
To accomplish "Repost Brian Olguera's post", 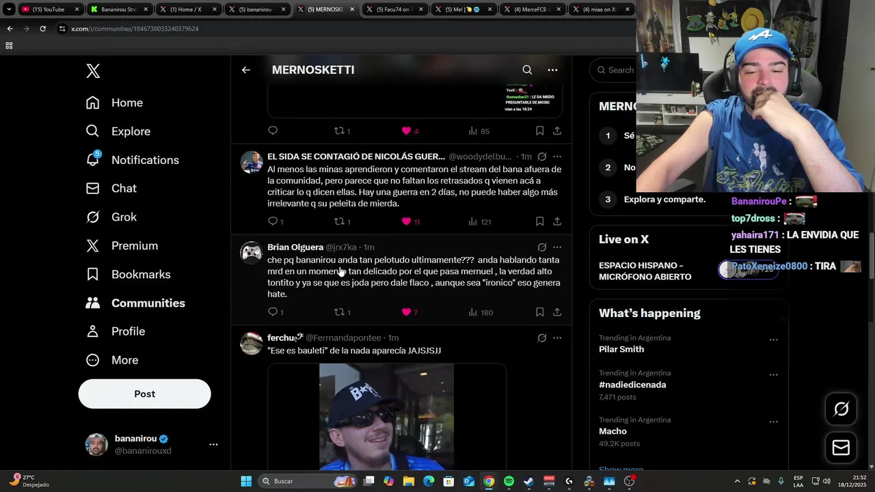I will tap(342, 312).
